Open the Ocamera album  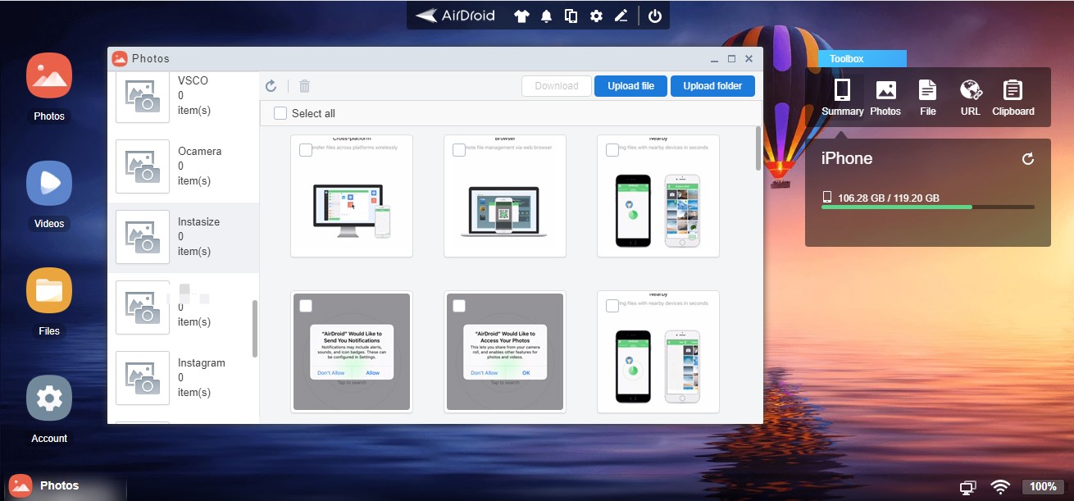184,166
